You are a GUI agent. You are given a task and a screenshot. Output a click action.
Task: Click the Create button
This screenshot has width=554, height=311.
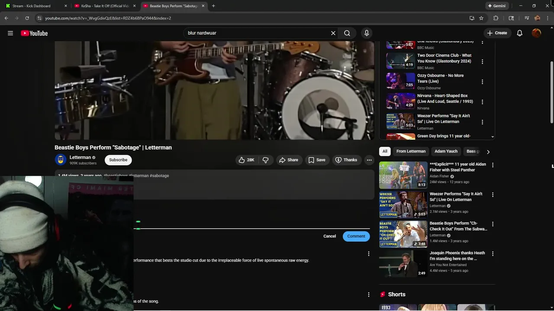(x=497, y=33)
